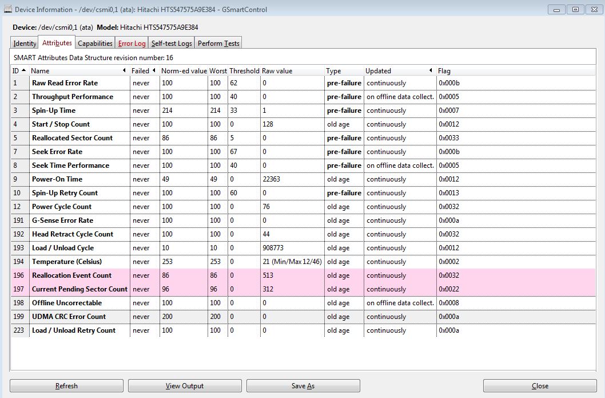Switch to the Identity tab
This screenshot has height=398, width=605.
point(25,44)
